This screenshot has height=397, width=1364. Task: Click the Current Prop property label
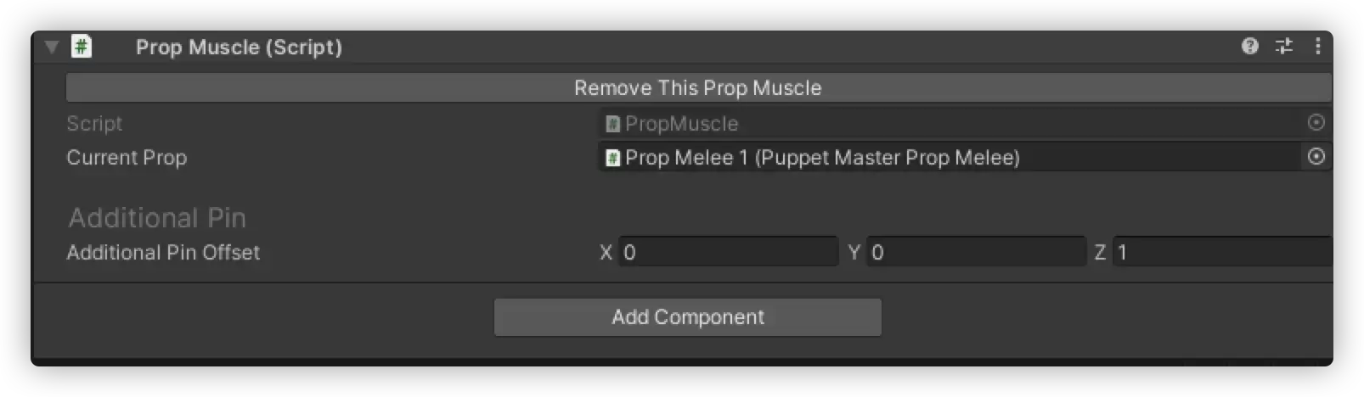point(127,157)
